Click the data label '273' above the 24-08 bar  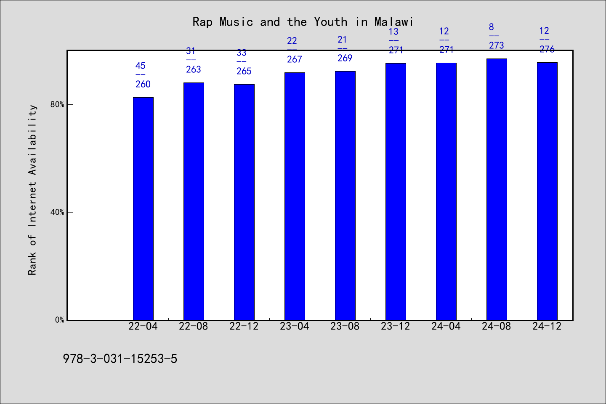coord(497,45)
